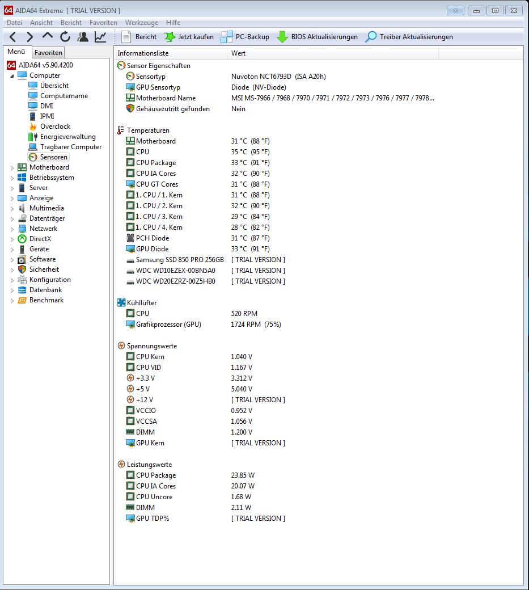Screen dimensions: 529x590
Task: Open the Werkzeuge menu
Action: tap(142, 23)
